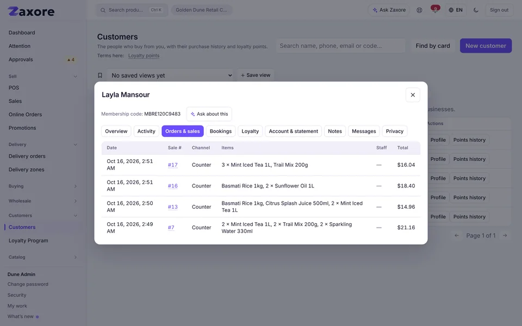Image resolution: width=522 pixels, height=326 pixels.
Task: Go to the previous page arrow
Action: [457, 235]
